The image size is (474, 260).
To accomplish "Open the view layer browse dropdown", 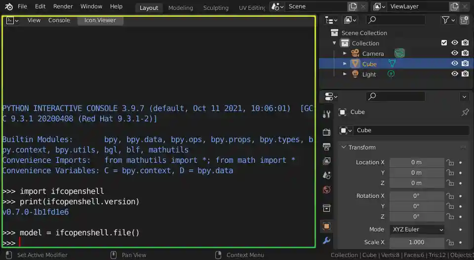I will coord(379,6).
